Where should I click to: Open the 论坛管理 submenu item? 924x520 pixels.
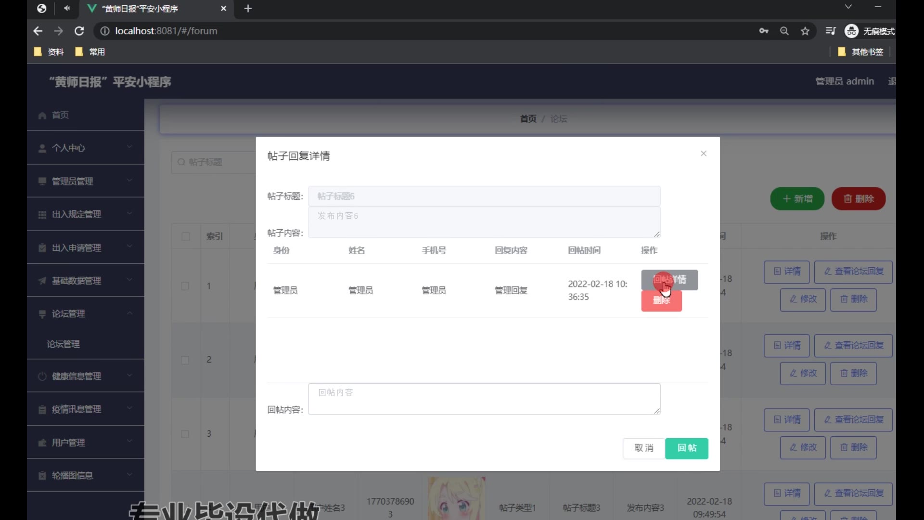64,344
